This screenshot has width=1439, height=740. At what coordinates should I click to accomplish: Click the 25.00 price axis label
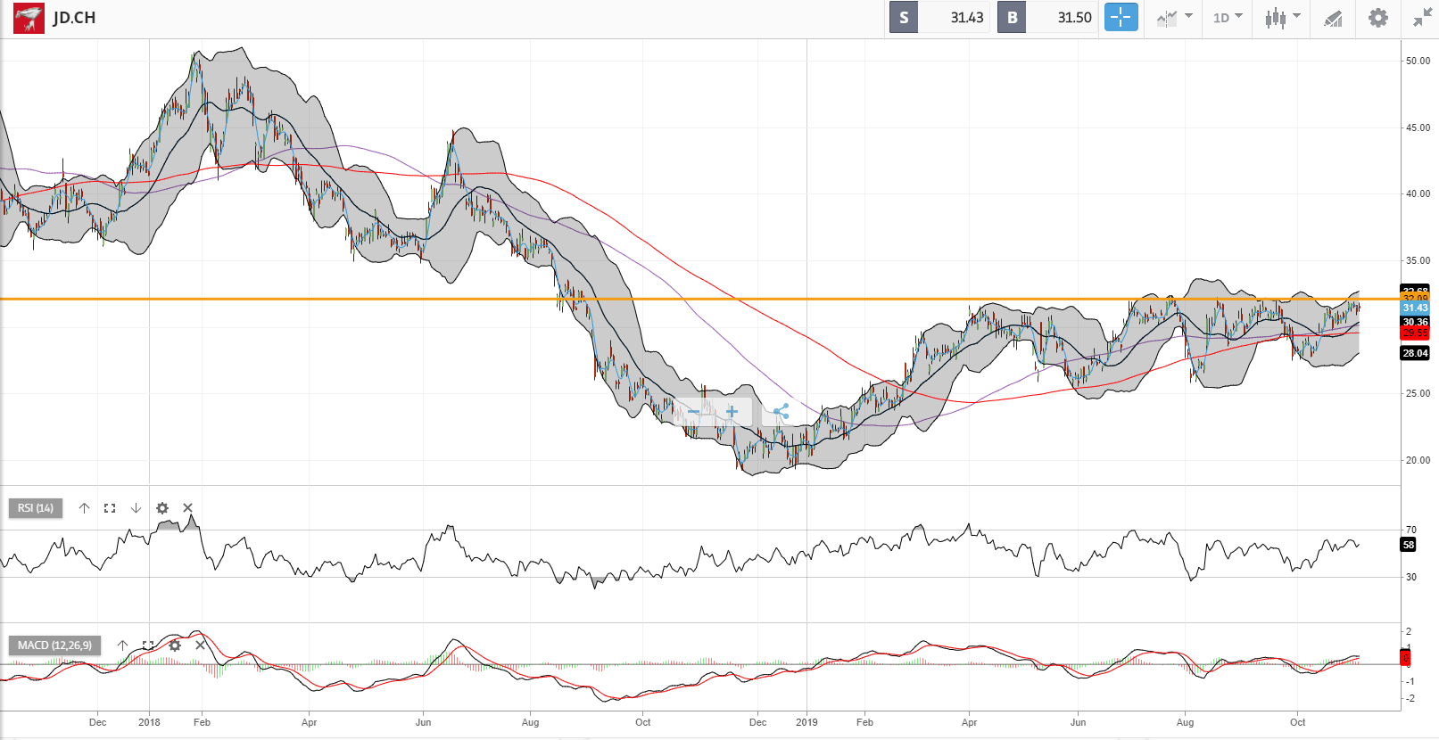[x=1418, y=393]
